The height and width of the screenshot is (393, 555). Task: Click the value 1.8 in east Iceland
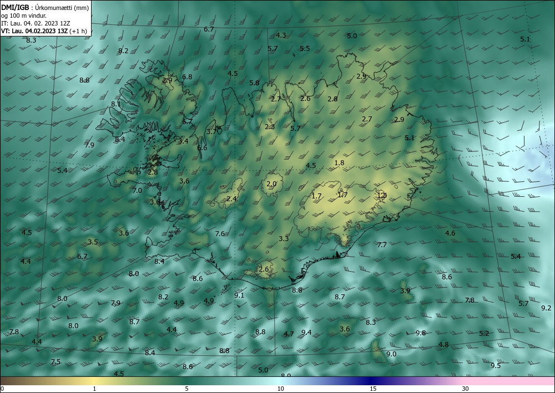(339, 163)
